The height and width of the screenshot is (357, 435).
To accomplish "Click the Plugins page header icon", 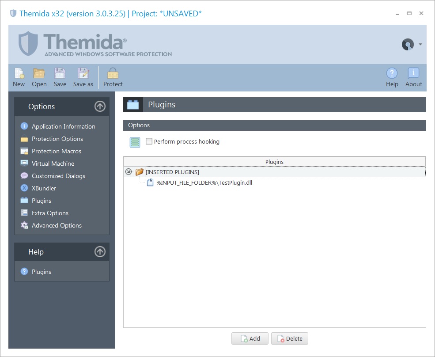I will tap(133, 105).
